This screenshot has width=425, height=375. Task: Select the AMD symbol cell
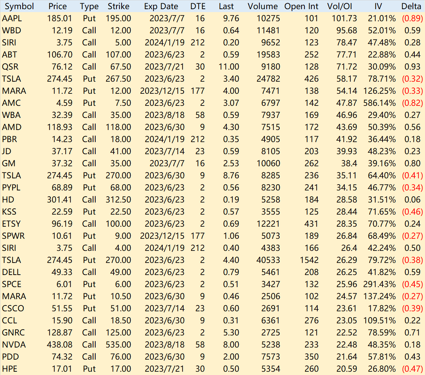tap(12, 127)
